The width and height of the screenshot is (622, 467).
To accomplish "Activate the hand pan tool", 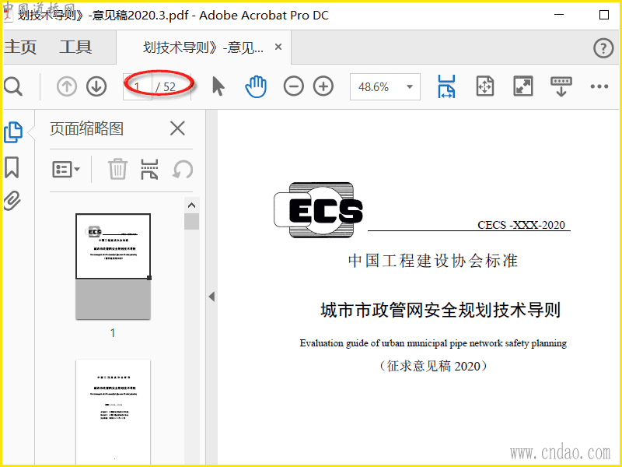I will click(256, 86).
